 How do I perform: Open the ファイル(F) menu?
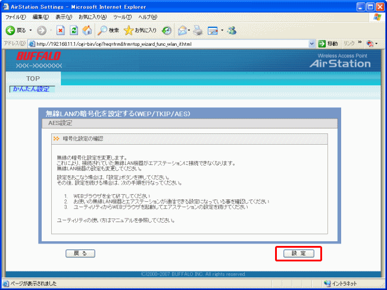click(15, 17)
